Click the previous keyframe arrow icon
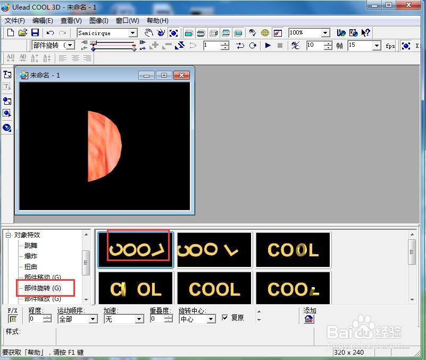Image resolution: width=426 pixels, height=360 pixels. [85, 43]
